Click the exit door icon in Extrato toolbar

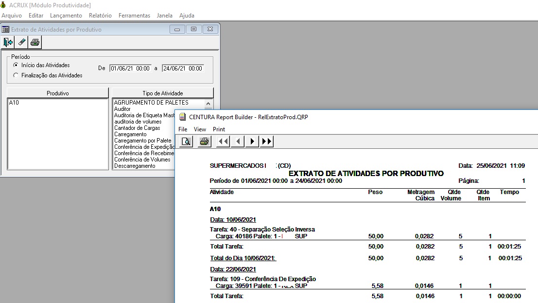click(x=8, y=42)
